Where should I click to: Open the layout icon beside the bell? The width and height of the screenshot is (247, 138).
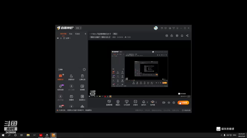point(177,36)
